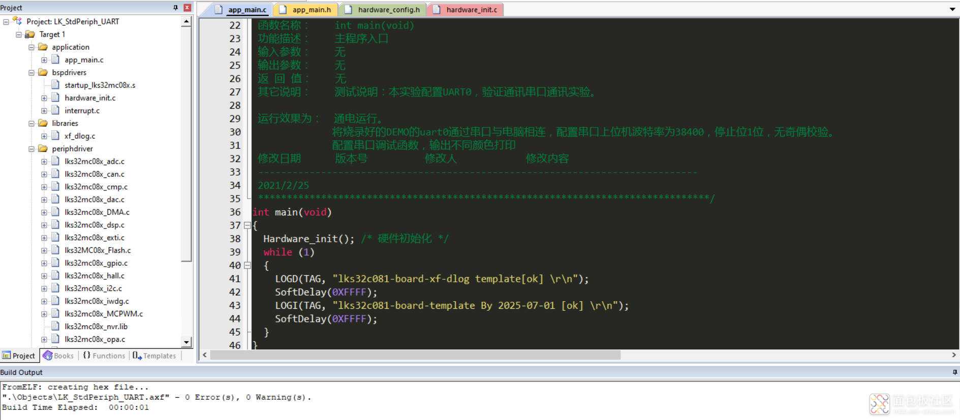Select lks32mc08x_nvr.lib library file
The image size is (960, 420).
coord(96,326)
